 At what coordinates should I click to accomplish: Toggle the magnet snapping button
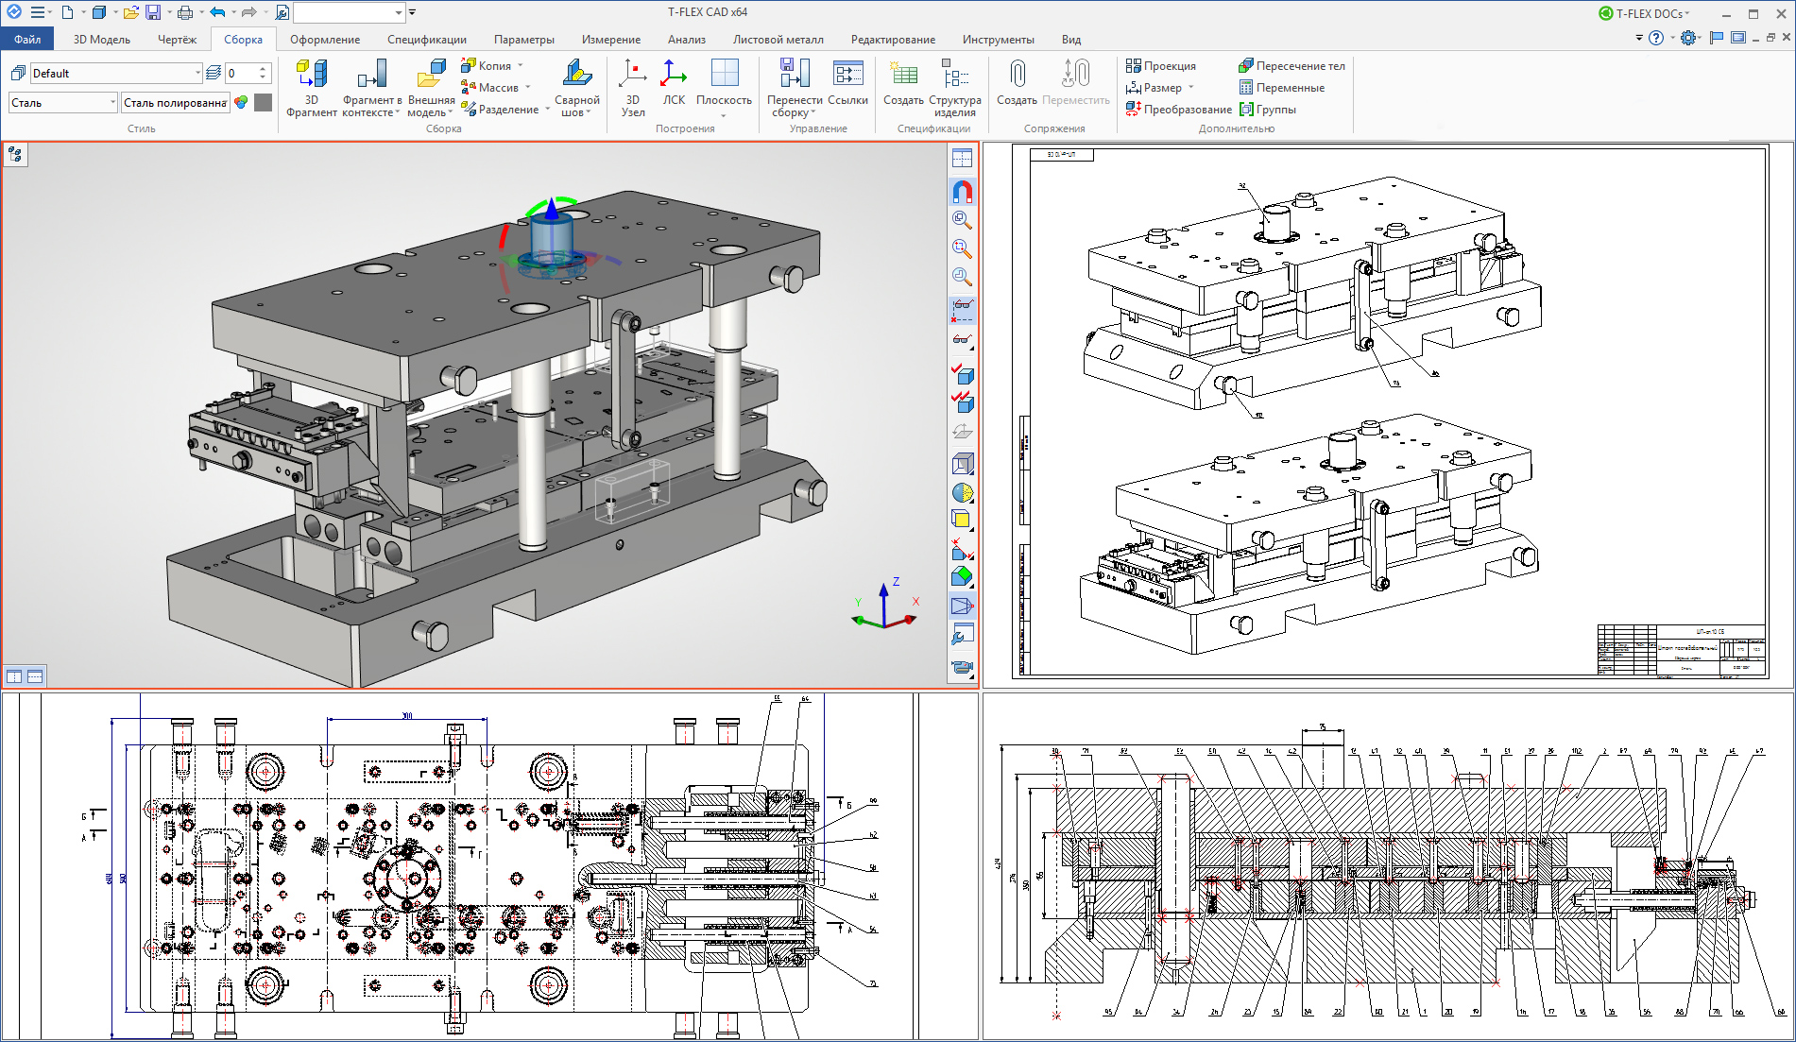[962, 192]
